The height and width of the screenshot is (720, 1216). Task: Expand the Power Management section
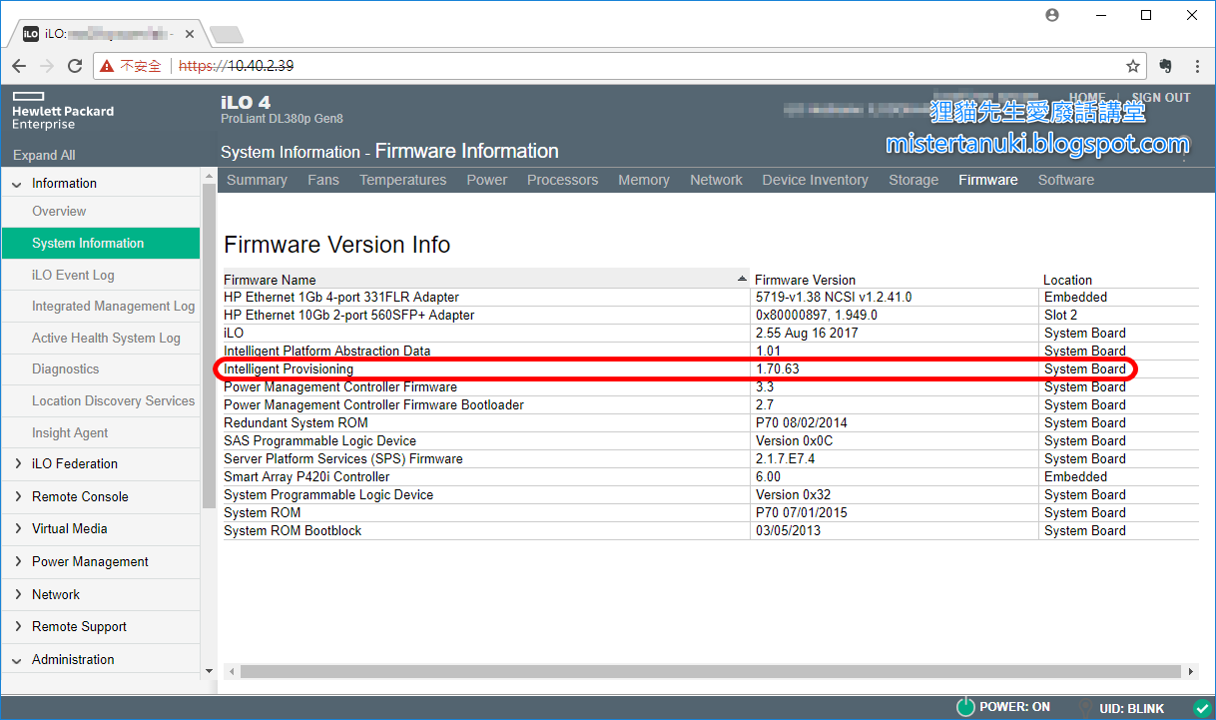17,561
